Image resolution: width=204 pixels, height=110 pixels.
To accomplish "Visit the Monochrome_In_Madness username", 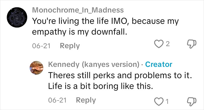I will point(78,10).
